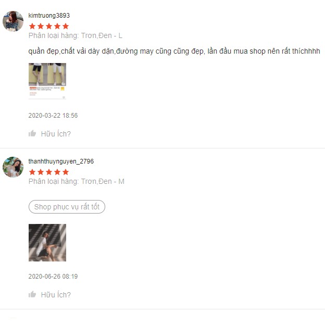Click kimtruong3893's profile avatar

[13, 21]
